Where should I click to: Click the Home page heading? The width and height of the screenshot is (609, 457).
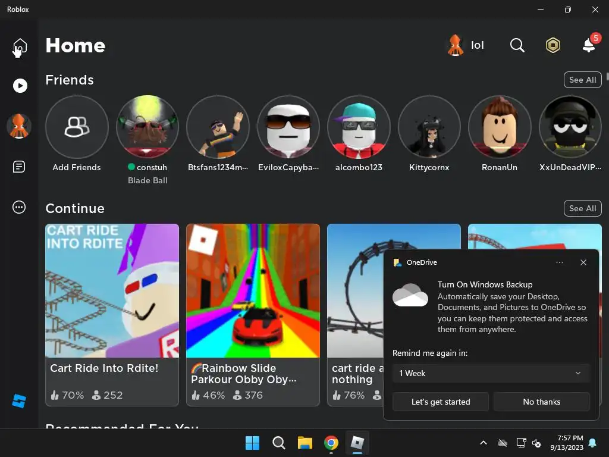click(x=76, y=45)
